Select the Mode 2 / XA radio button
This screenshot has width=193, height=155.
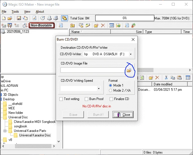point(110,90)
